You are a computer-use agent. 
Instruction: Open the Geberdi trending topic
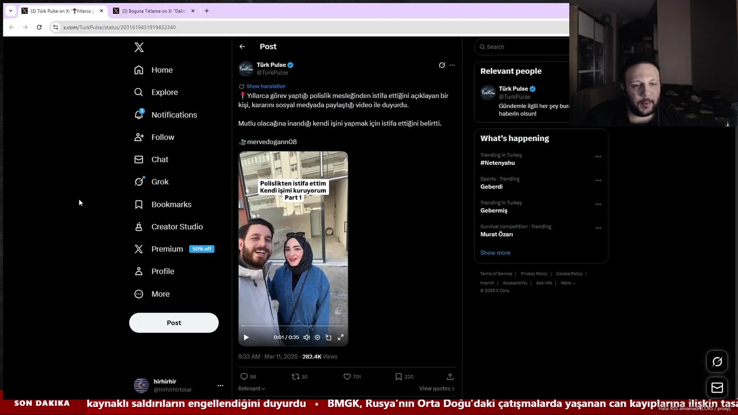coord(491,187)
